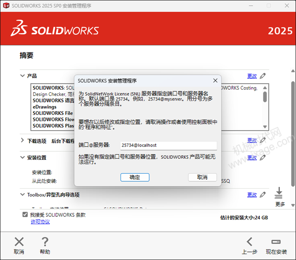Click the pencil edit icon for 产品
This screenshot has height=260, width=296.
click(263, 76)
